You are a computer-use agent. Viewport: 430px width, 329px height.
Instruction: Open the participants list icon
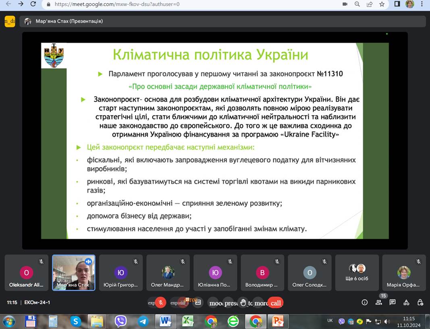pyautogui.click(x=378, y=302)
